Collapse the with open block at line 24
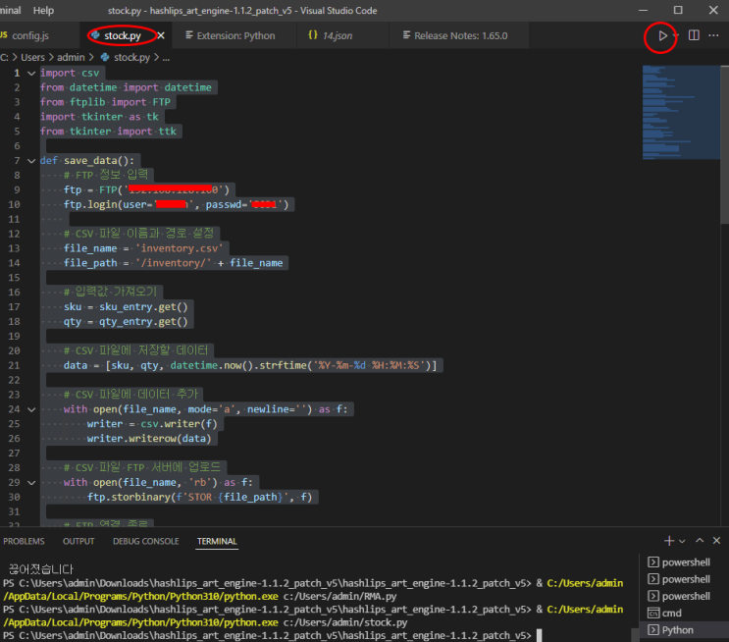729x642 pixels. pyautogui.click(x=31, y=409)
